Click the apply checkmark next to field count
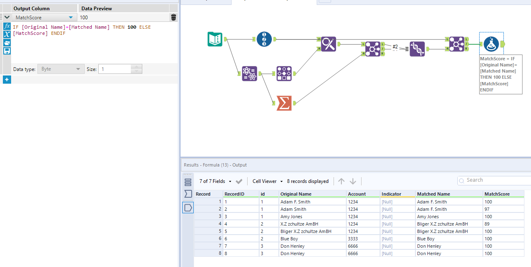Image resolution: width=531 pixels, height=267 pixels. point(239,181)
